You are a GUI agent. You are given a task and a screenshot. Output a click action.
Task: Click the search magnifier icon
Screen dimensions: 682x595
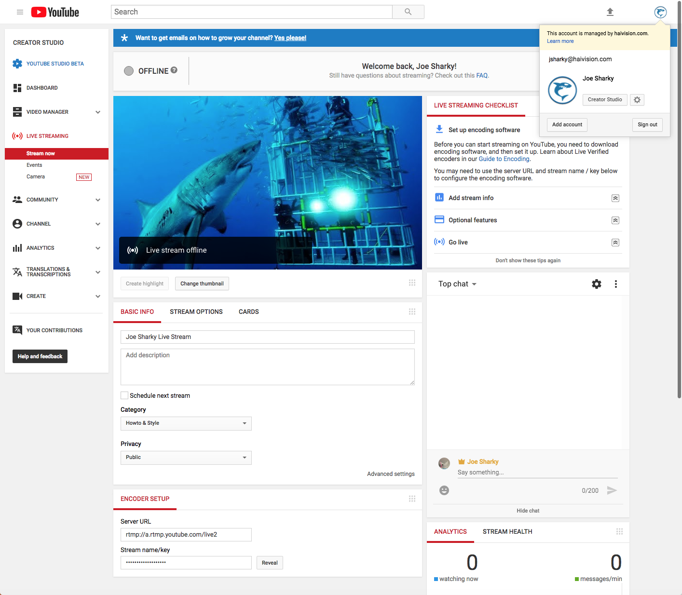[x=408, y=12]
